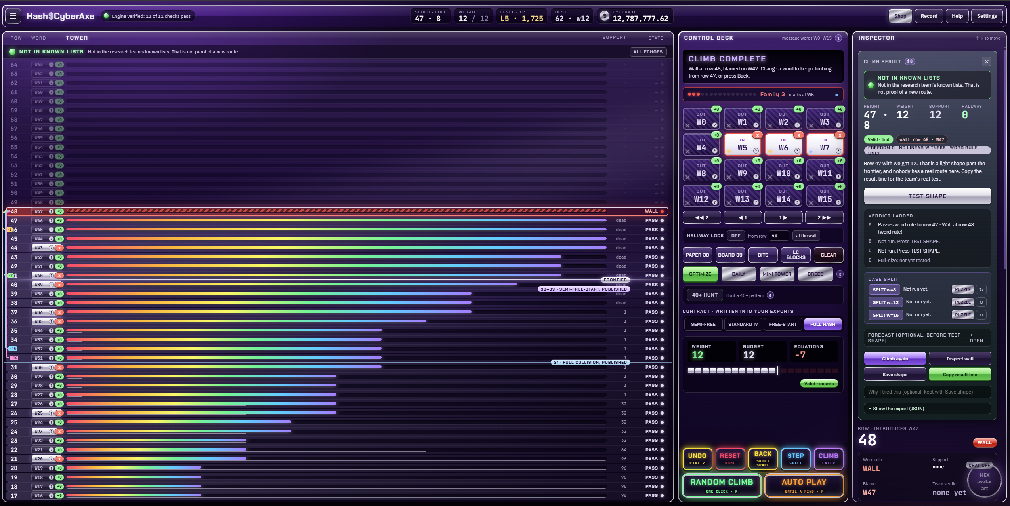Viewport: 1010px width, 506px height.
Task: Switch W9 word card to IN
Action: click(x=742, y=171)
